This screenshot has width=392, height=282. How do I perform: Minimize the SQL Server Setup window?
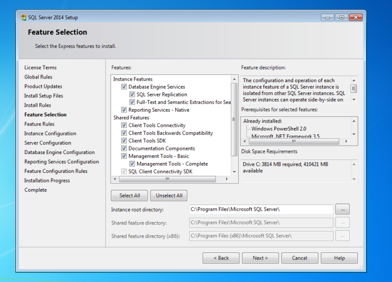327,17
